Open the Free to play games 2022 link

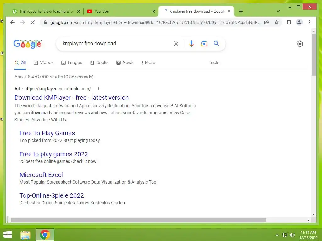click(x=54, y=154)
